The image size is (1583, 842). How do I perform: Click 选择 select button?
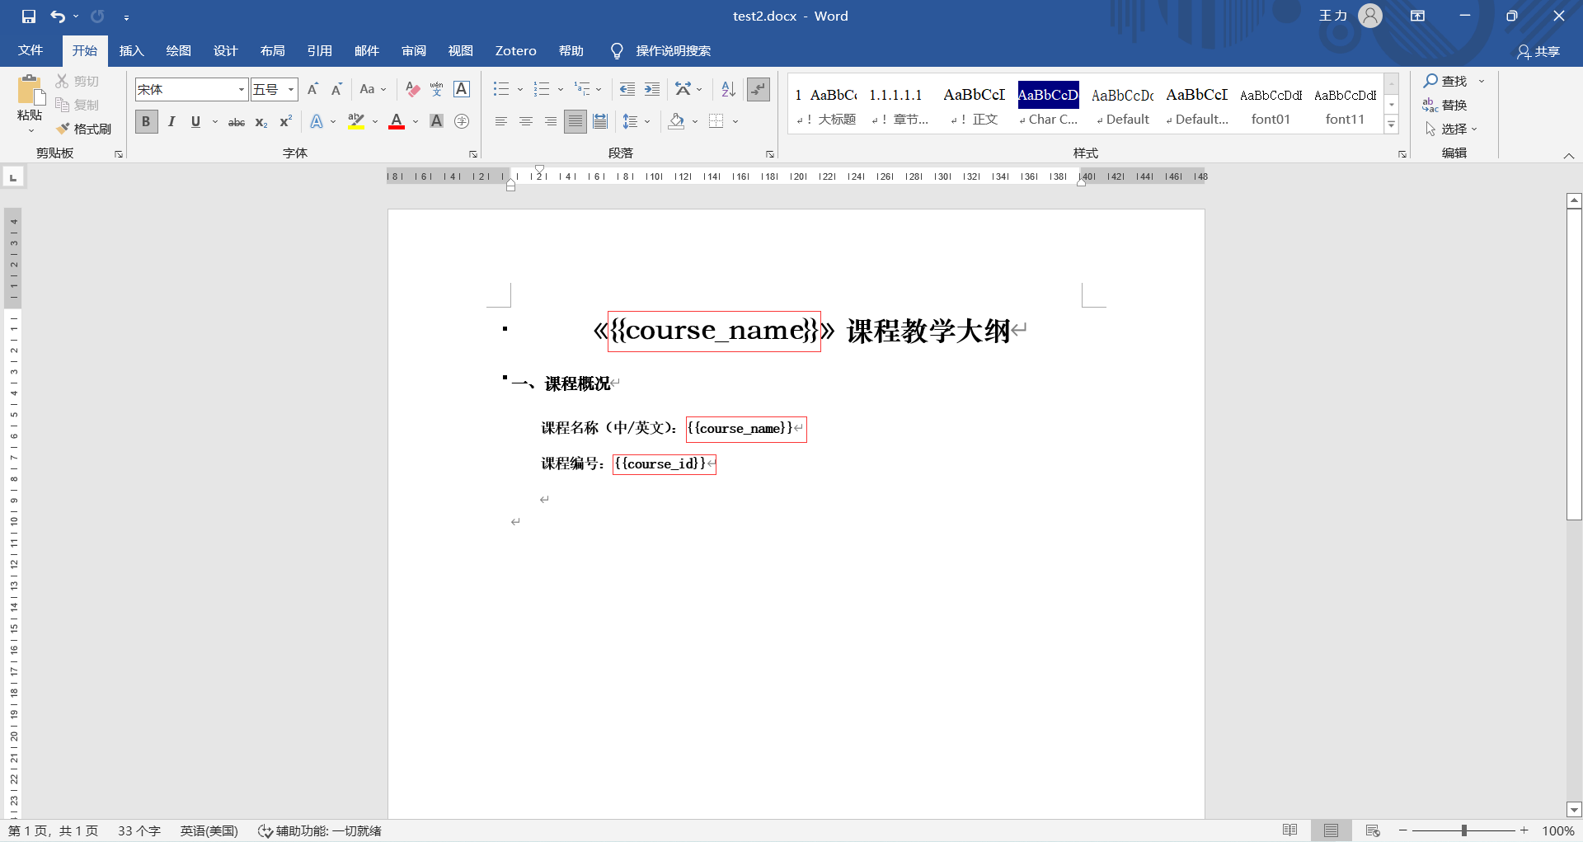point(1451,129)
